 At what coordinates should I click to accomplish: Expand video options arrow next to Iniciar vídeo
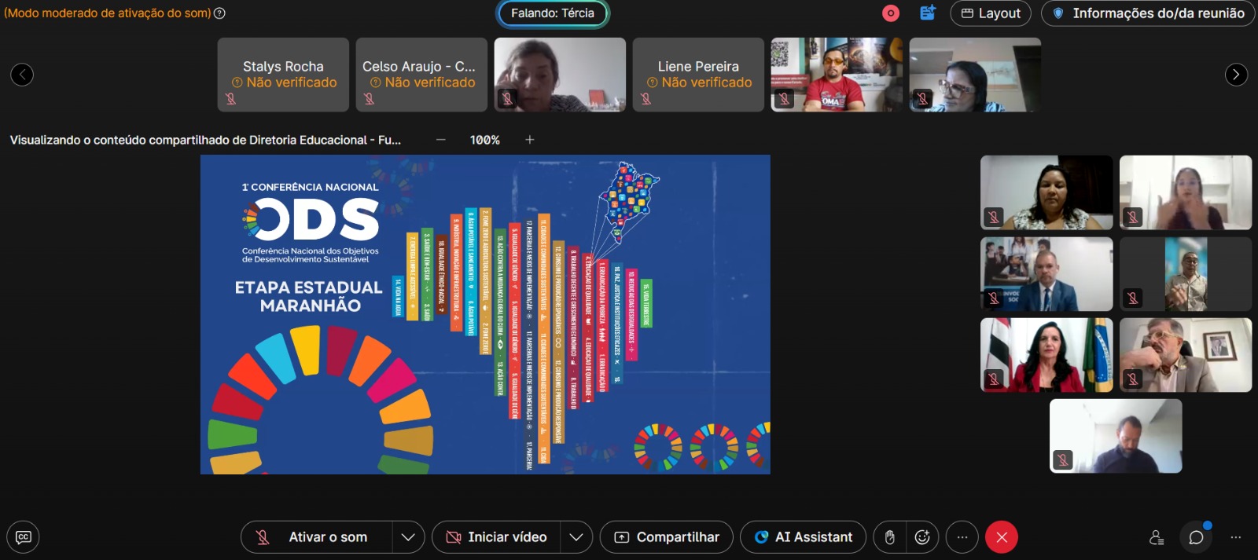point(576,537)
